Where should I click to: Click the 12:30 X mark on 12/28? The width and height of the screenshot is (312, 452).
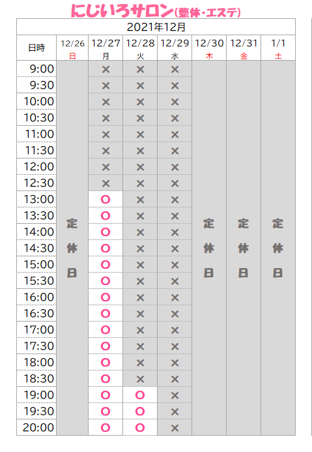[x=140, y=183]
